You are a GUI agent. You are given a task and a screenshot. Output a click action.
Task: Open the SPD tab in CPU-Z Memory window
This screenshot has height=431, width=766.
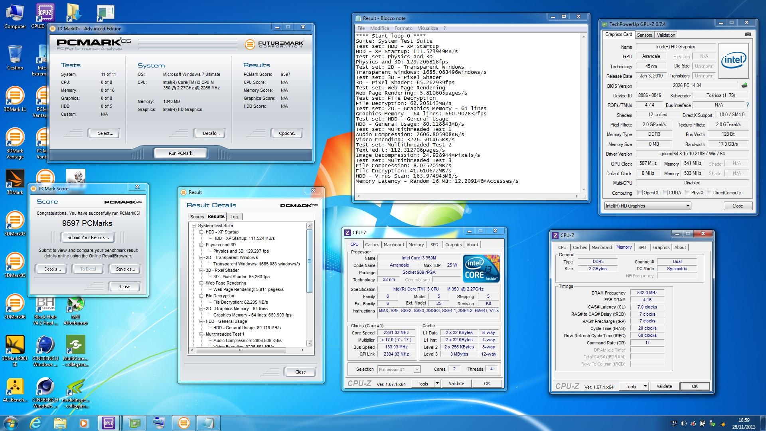642,247
